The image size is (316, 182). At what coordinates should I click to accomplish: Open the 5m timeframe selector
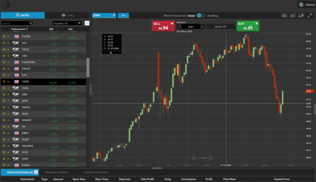point(123,15)
